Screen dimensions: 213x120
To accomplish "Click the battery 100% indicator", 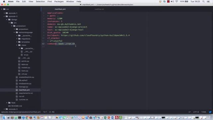I will (x=184, y=1).
